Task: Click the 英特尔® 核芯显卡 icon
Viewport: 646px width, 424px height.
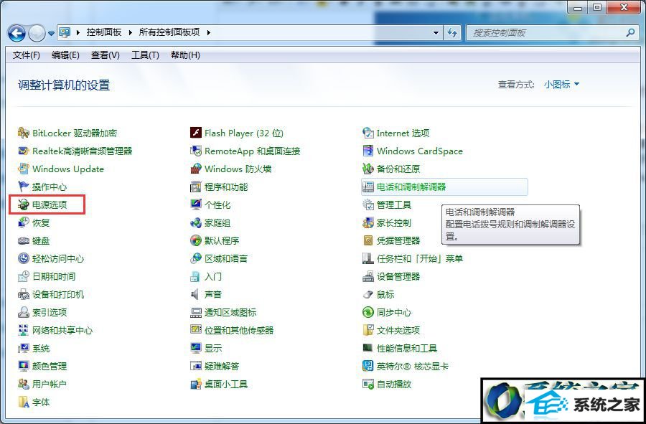Action: point(368,366)
